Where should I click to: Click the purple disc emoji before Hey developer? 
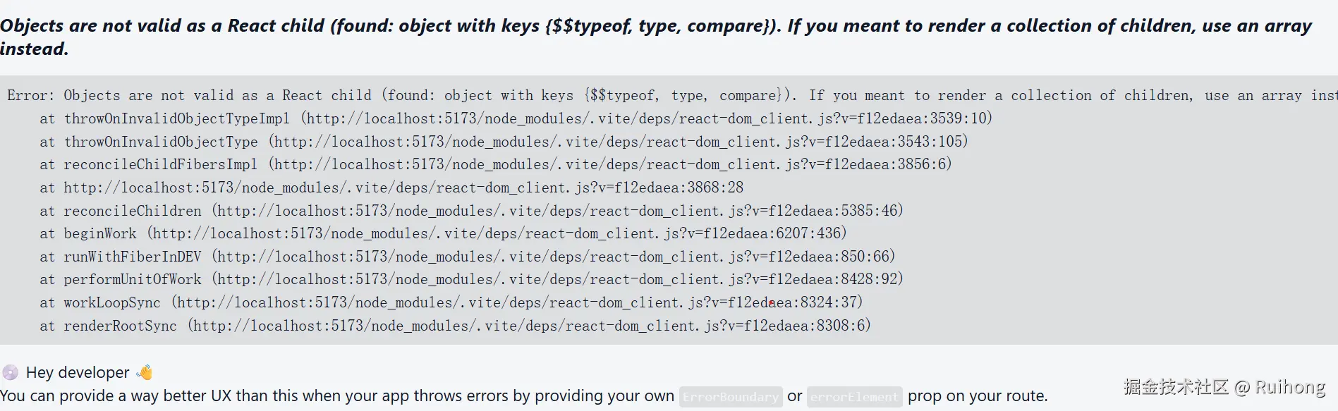tap(10, 372)
